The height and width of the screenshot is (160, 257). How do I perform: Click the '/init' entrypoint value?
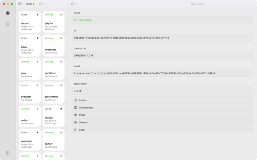(x=78, y=91)
